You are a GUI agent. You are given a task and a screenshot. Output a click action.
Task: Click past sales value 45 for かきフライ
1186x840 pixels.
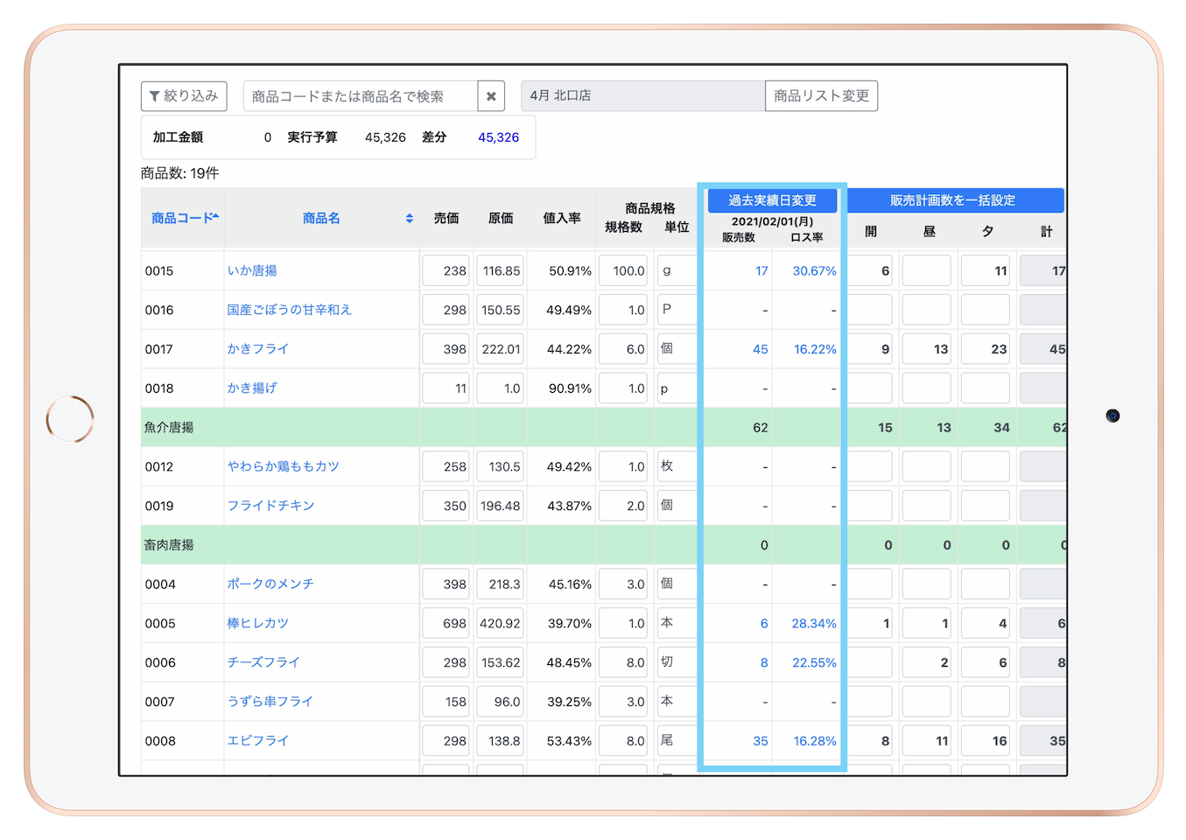(761, 349)
